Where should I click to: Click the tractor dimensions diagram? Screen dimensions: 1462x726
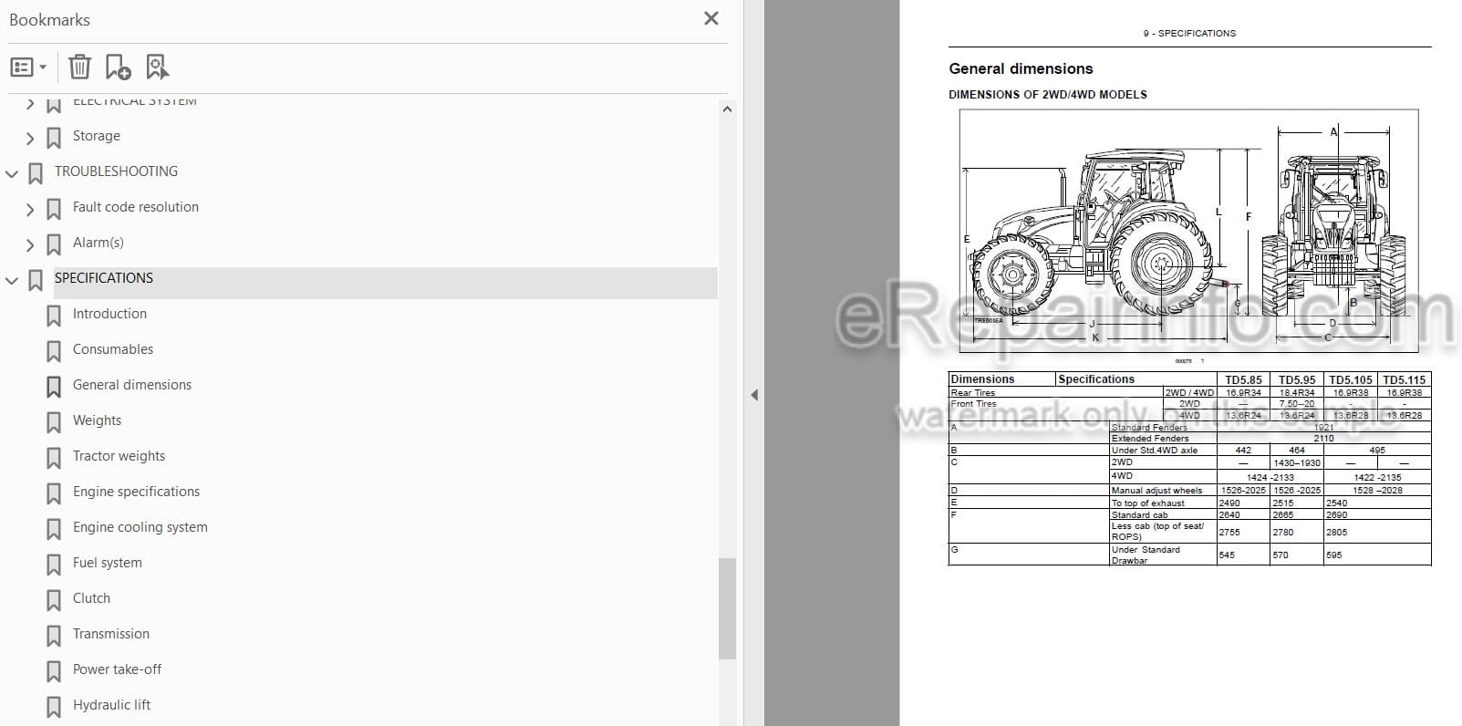pos(1188,231)
